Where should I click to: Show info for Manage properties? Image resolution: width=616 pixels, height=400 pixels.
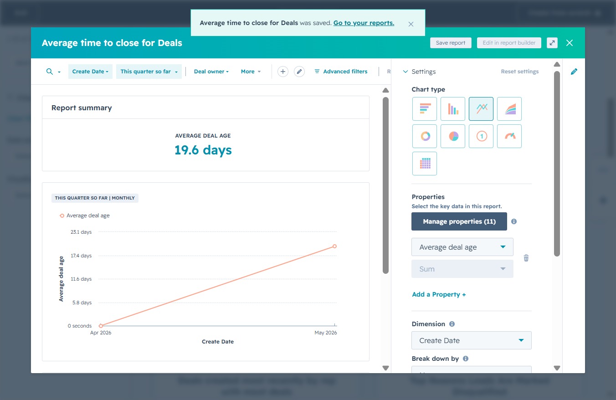tap(514, 221)
